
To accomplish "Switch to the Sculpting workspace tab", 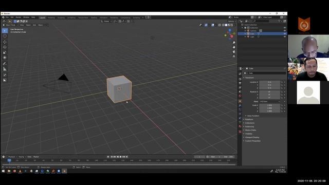I will (x=61, y=17).
